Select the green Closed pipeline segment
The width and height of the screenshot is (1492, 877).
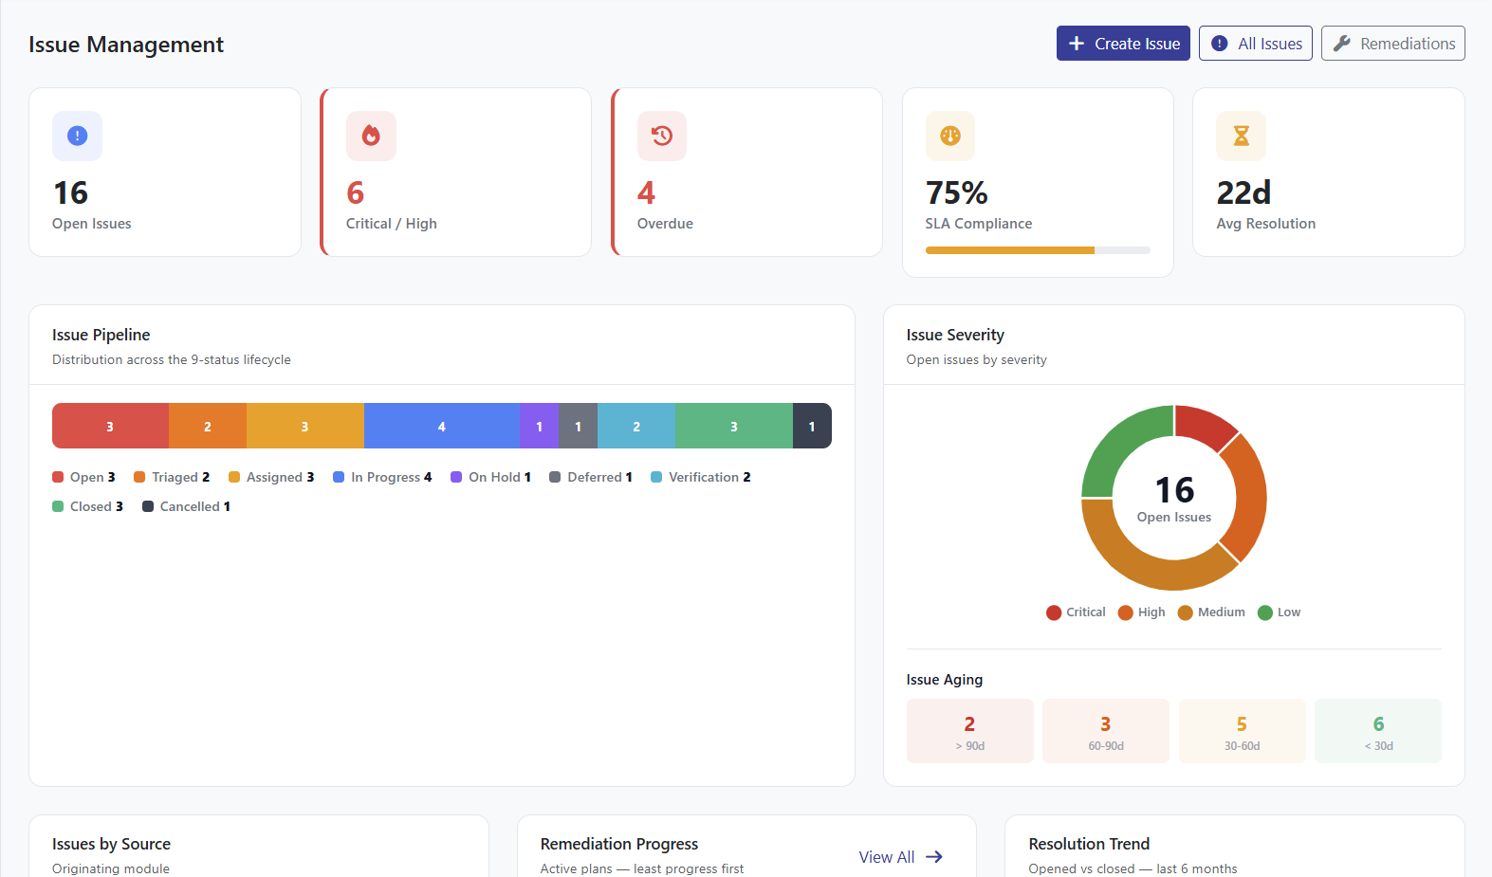734,426
